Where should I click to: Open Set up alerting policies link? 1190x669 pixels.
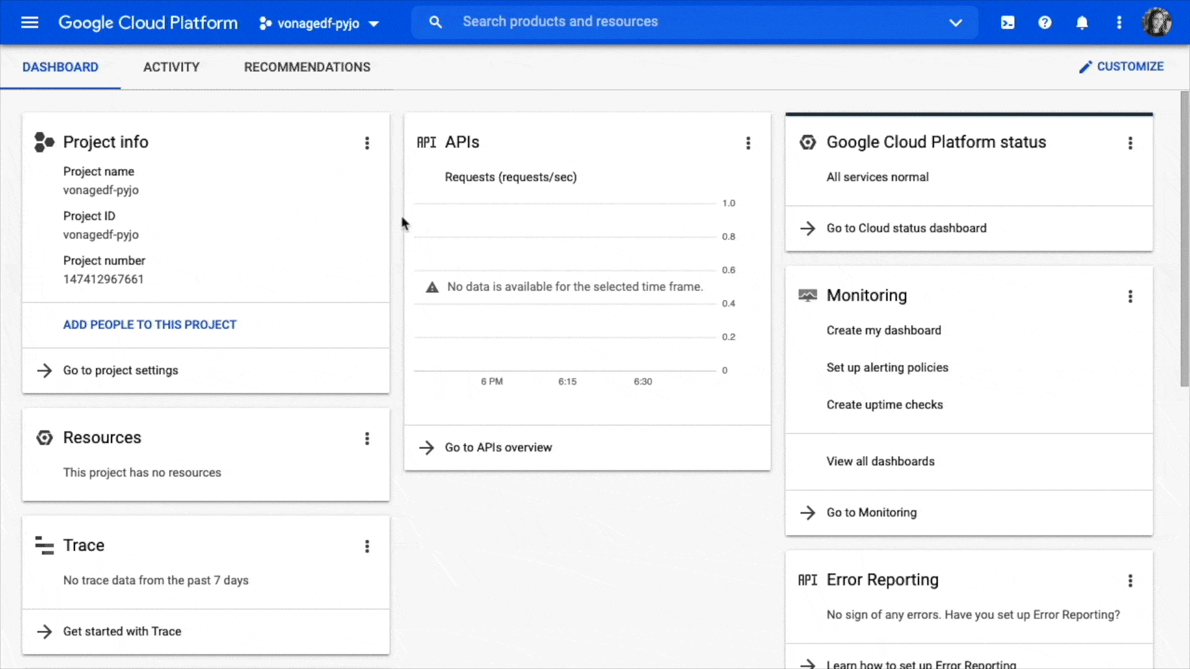(887, 367)
